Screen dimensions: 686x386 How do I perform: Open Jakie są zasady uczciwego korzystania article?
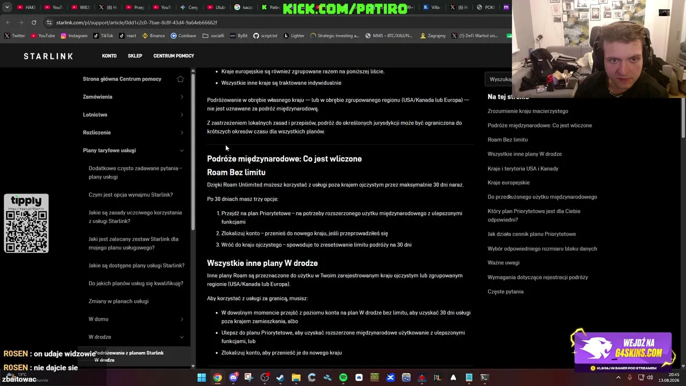point(136,217)
